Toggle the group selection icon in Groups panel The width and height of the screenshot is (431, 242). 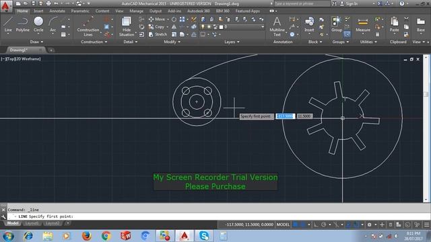(347, 34)
